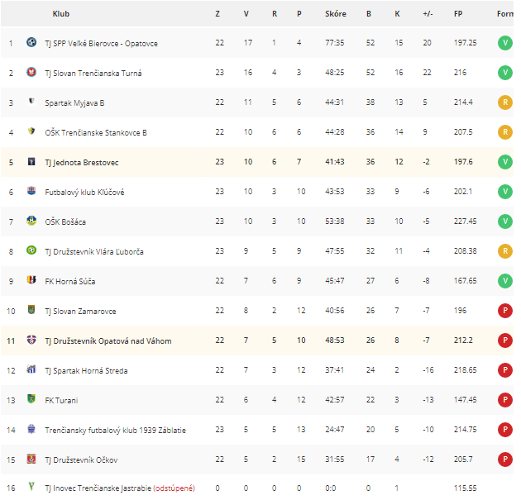Screen dimensions: 521x500
Task: Sort table by the Skóre column header
Action: pos(336,14)
